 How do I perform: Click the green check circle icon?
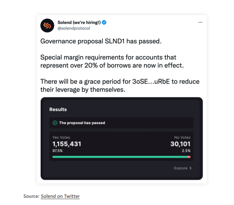click(x=55, y=123)
